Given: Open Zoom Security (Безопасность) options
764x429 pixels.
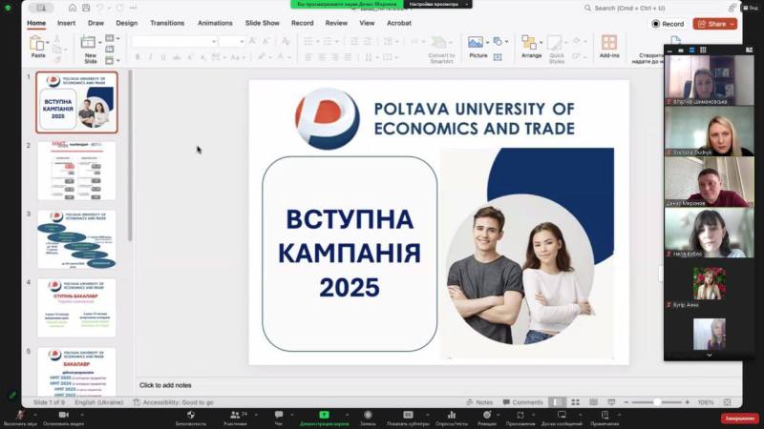Looking at the screenshot, I should pyautogui.click(x=191, y=417).
